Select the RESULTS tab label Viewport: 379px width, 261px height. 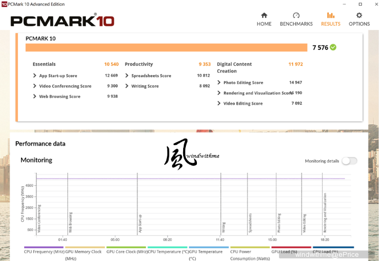click(x=331, y=24)
